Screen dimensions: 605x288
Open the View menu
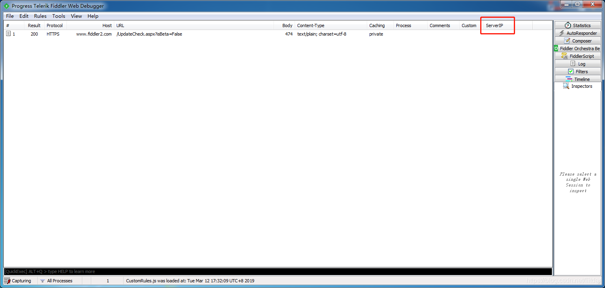76,16
